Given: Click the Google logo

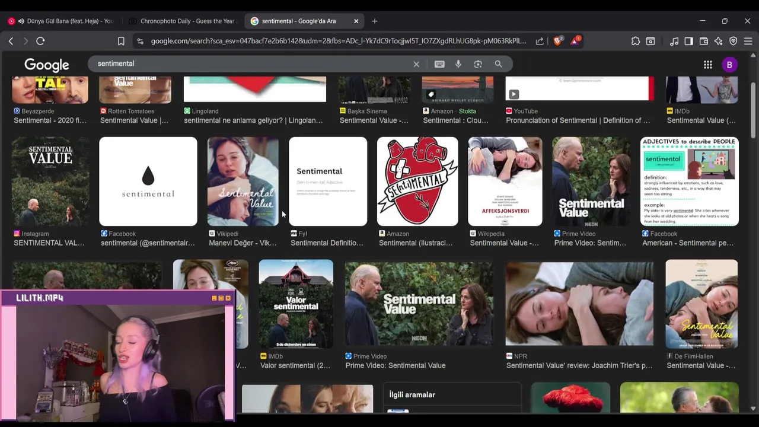Looking at the screenshot, I should tap(47, 65).
